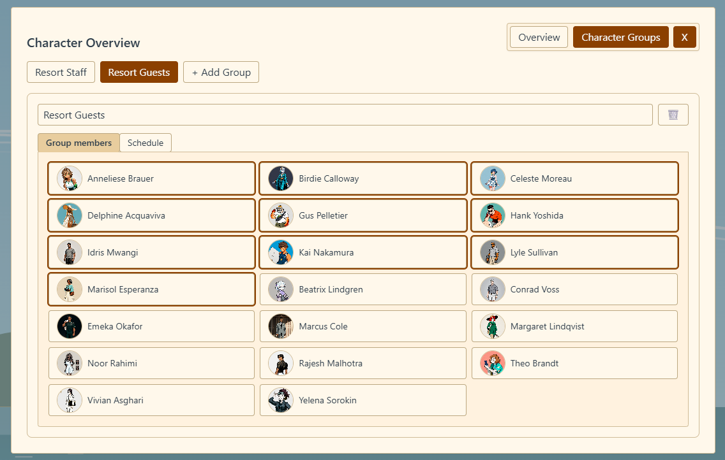
Task: Close the Character Overview dialog with X
Action: 684,37
